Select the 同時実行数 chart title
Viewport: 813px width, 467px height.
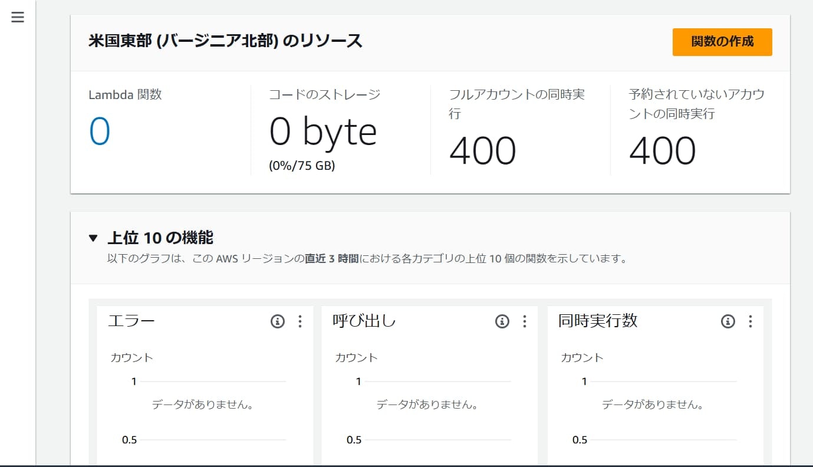click(598, 321)
